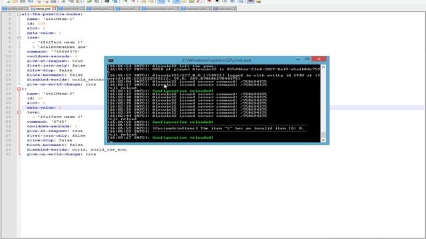Click the Undo arrow in the toolbar
This screenshot has width=426, height=239.
click(89, 1)
